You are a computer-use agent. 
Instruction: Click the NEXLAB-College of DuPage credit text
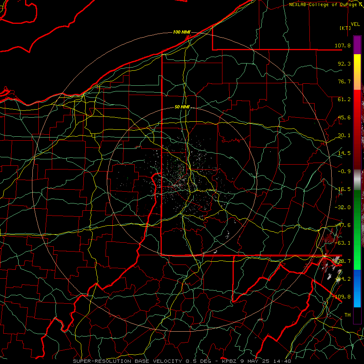[x=325, y=4]
